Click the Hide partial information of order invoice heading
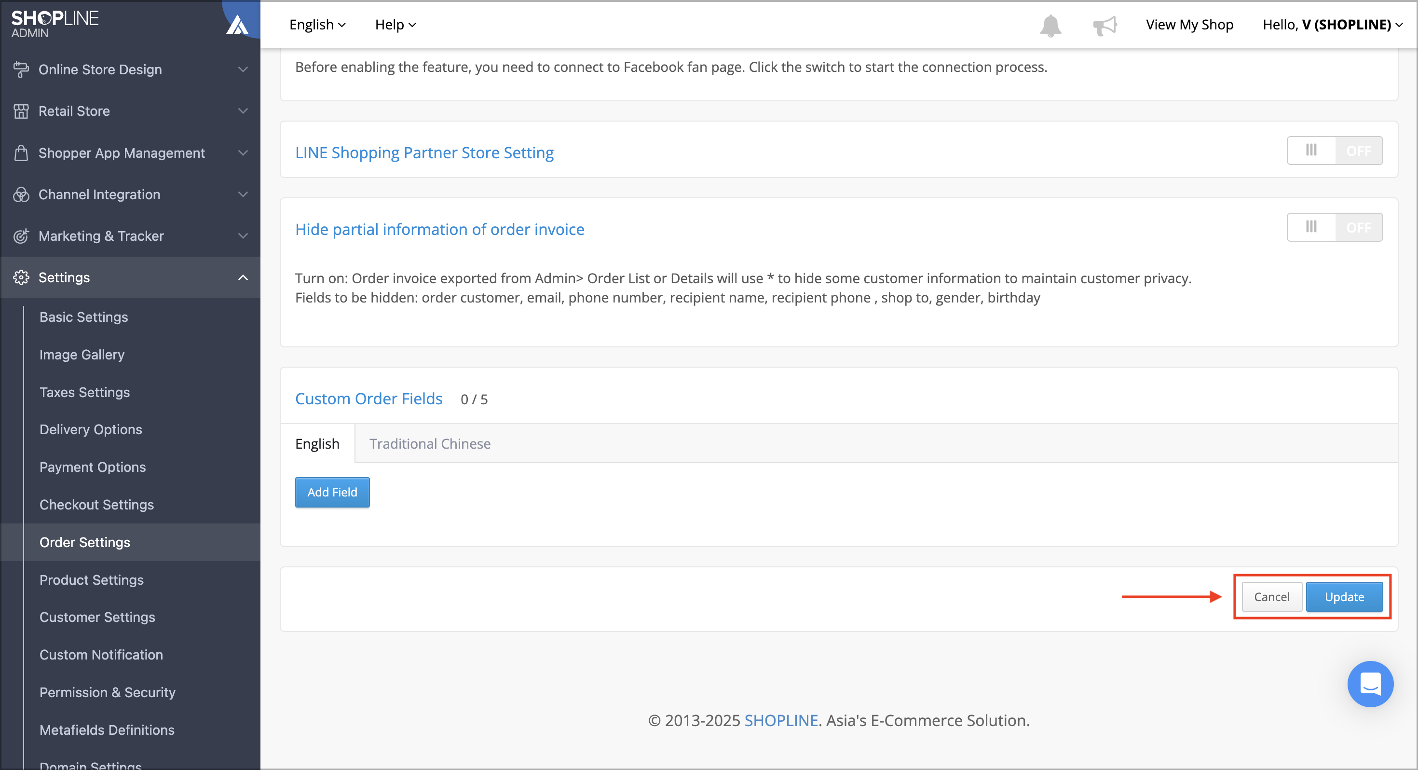Image resolution: width=1418 pixels, height=770 pixels. (439, 229)
